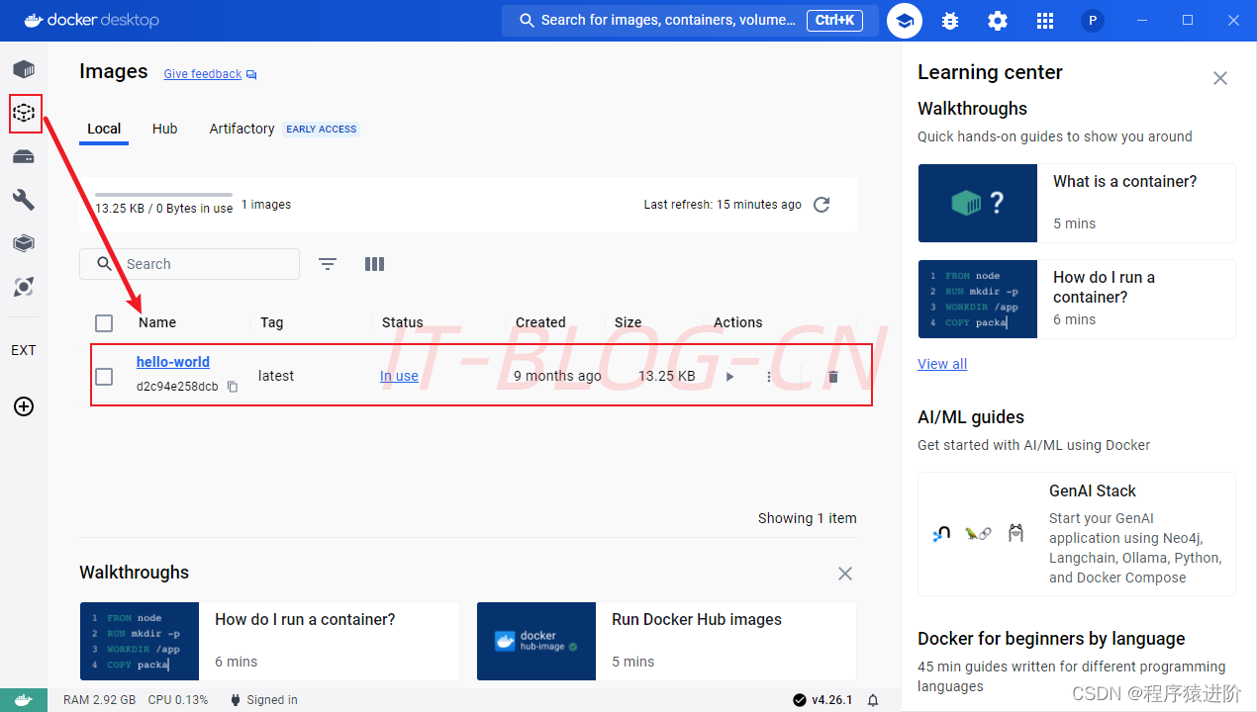Click the Signed in status
This screenshot has height=712, width=1257.
263,700
